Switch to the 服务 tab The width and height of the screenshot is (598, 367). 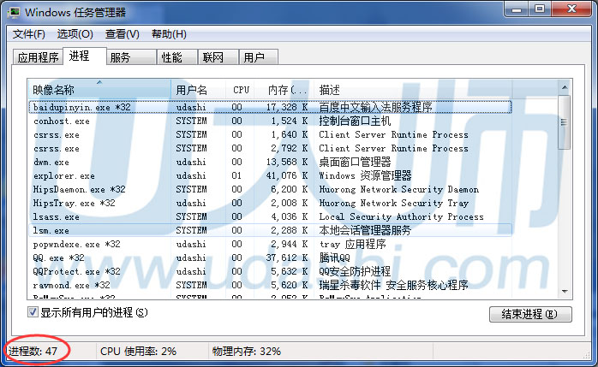click(x=120, y=57)
